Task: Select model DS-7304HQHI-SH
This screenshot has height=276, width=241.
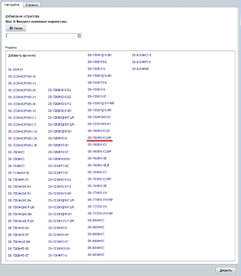Action: coord(100,55)
